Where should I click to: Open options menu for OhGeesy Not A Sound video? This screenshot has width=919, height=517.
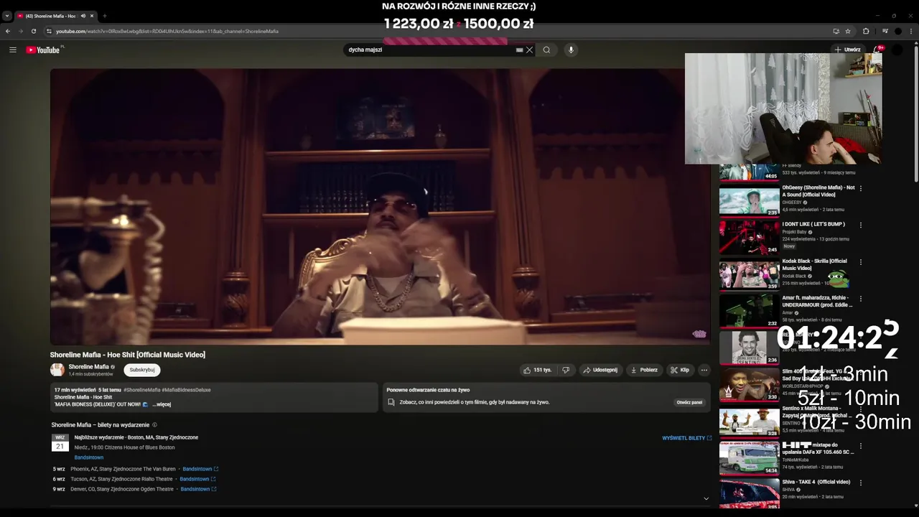coord(861,188)
